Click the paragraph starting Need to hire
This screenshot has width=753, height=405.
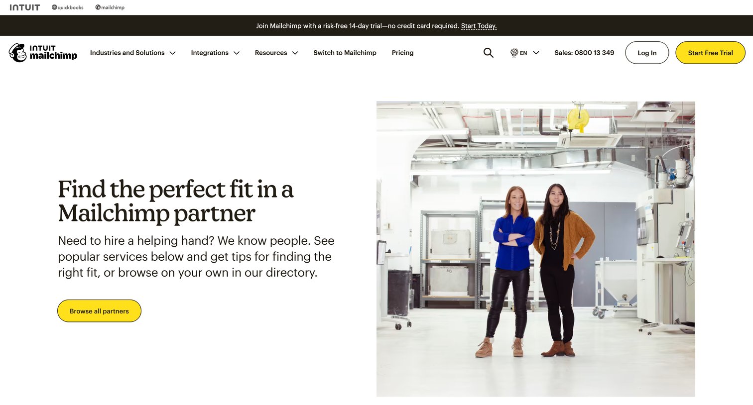pyautogui.click(x=196, y=257)
